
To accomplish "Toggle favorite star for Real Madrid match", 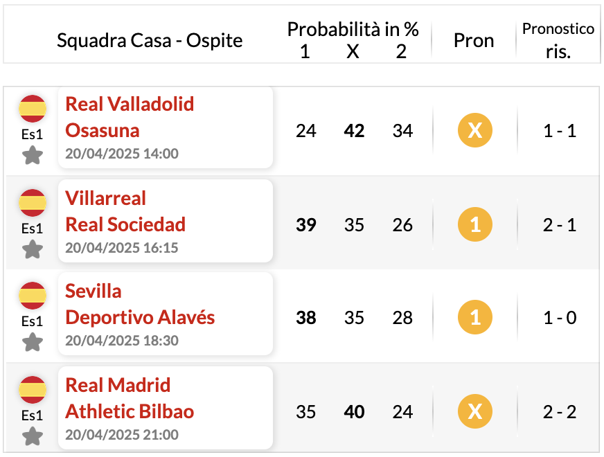I will [x=33, y=436].
